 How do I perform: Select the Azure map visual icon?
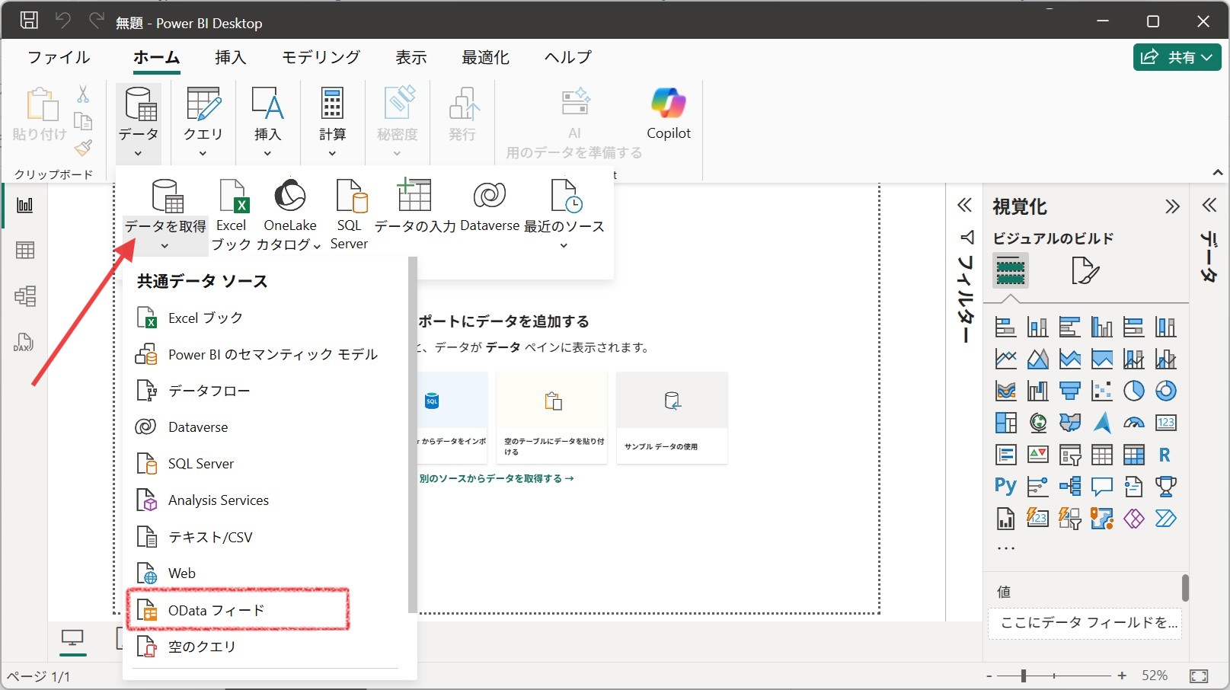click(x=1101, y=423)
